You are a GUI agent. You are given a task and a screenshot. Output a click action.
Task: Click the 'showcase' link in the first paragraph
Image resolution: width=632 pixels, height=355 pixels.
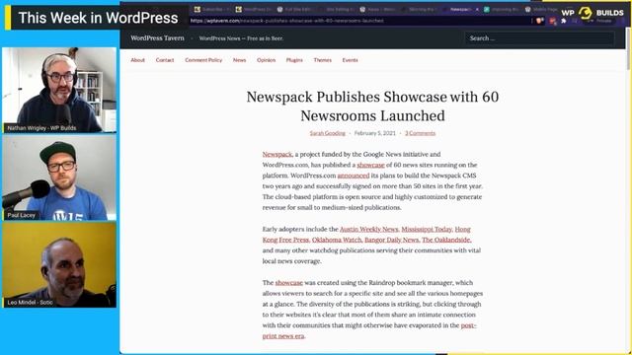coord(370,165)
